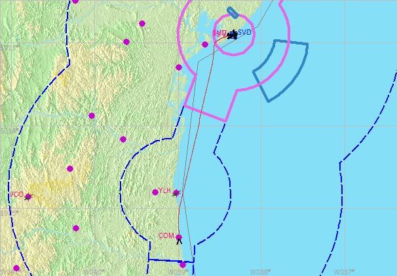
Task: Click the SVD airport symbol
Action: tap(232, 34)
